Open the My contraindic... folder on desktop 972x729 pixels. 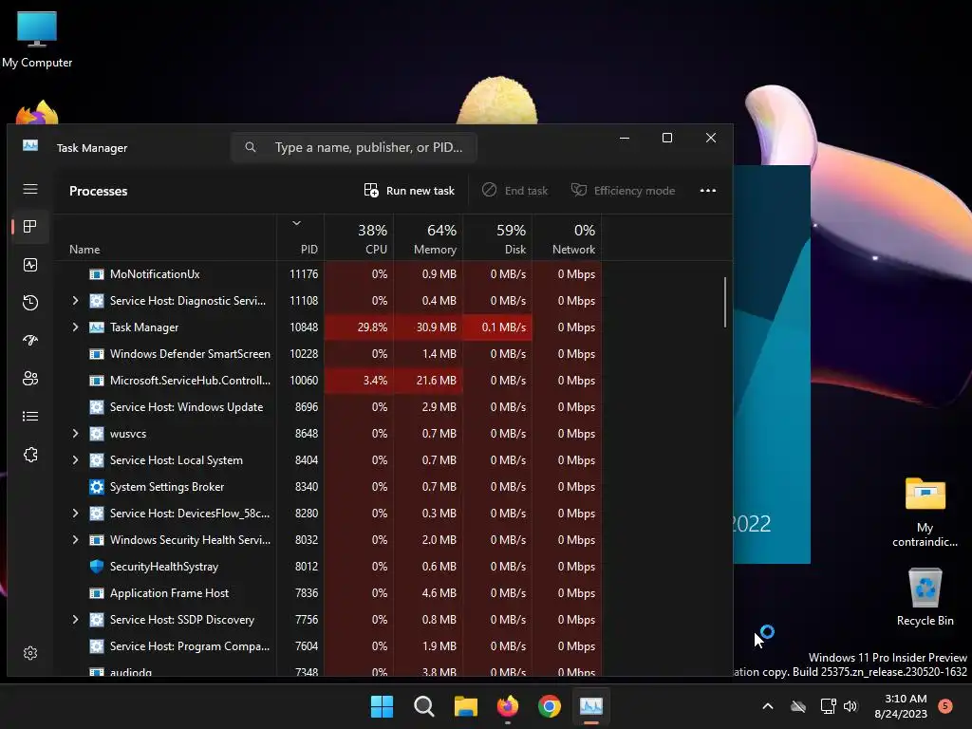click(925, 512)
